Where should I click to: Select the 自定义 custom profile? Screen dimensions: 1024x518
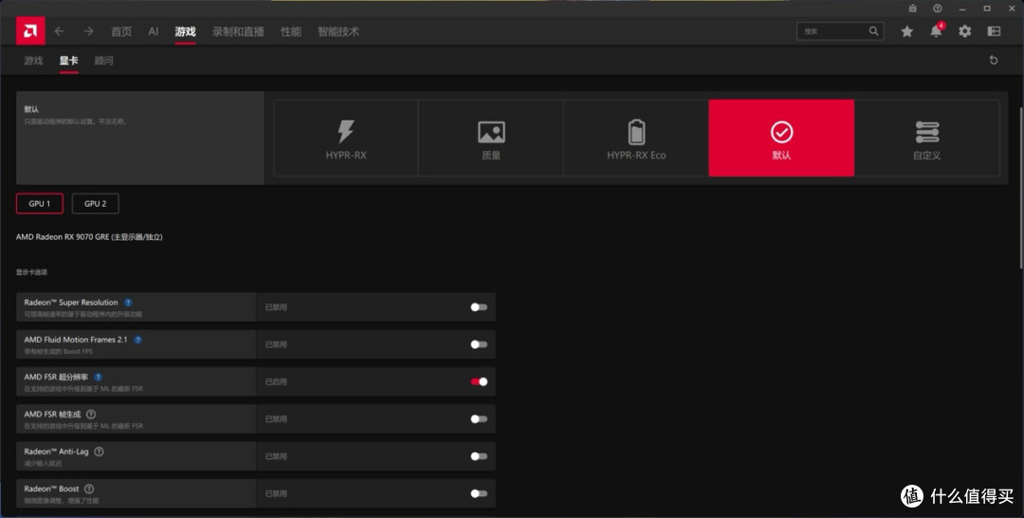coord(926,138)
